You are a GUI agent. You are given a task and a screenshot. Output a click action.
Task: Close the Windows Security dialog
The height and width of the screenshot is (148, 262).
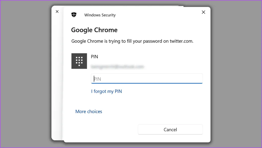(x=203, y=12)
